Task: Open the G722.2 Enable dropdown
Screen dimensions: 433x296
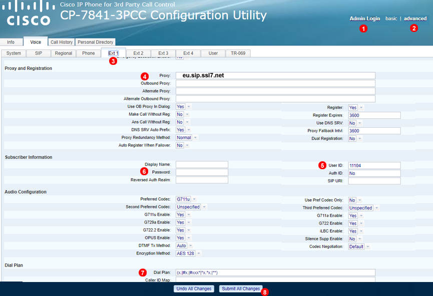Action: click(x=183, y=230)
